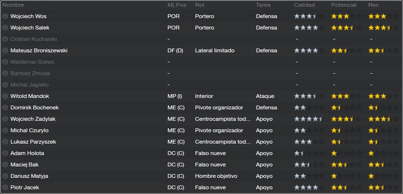Click the info icon beside Witold Mandok

coord(5,96)
